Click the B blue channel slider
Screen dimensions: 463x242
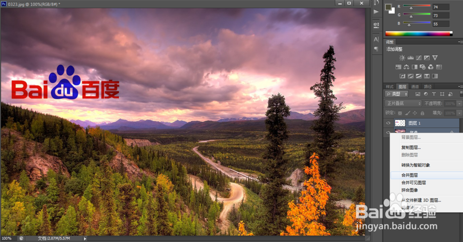(417, 23)
